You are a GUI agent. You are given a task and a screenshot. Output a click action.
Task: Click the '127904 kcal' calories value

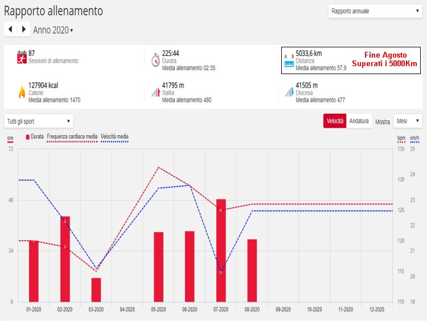[x=43, y=86]
